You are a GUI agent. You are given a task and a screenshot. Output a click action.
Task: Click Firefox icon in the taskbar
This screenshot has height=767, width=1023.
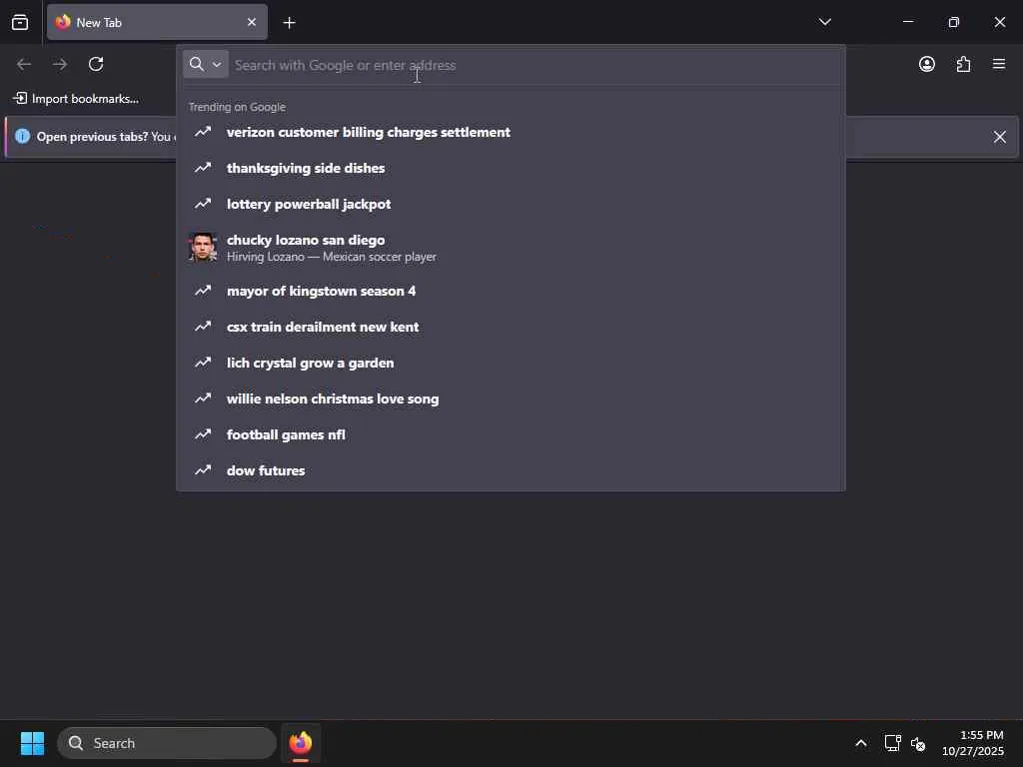300,743
